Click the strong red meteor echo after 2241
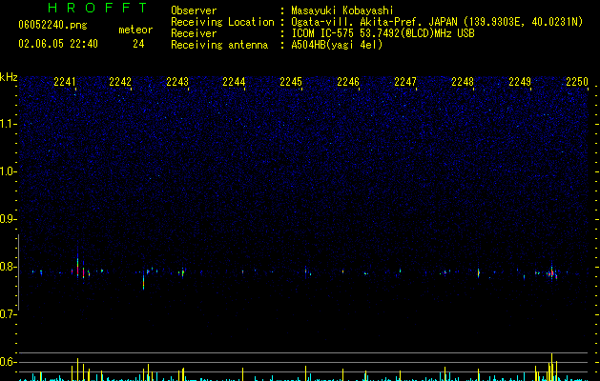The image size is (600, 381). click(77, 268)
